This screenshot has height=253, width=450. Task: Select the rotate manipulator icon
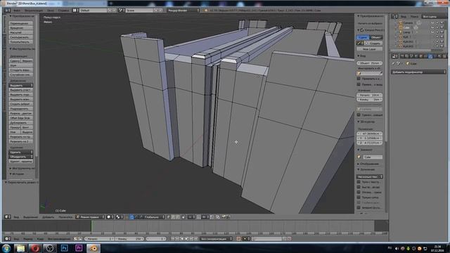tap(136, 217)
